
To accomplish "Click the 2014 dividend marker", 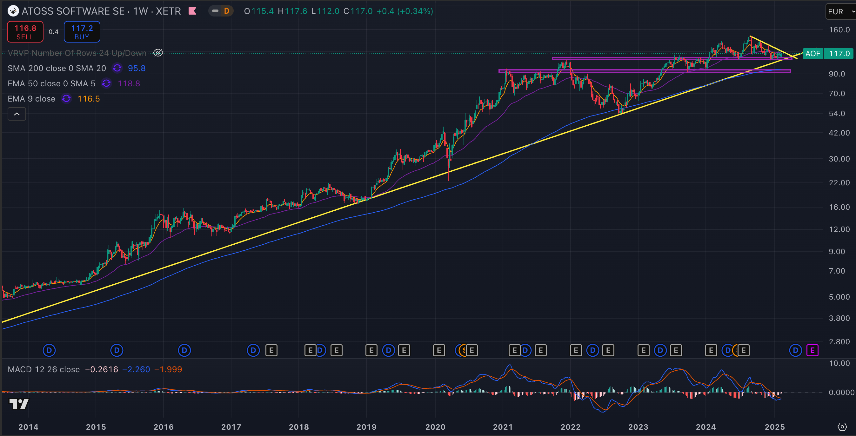I will 49,350.
